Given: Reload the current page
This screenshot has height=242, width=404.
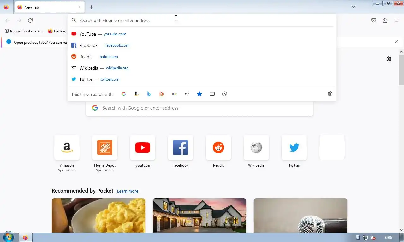Looking at the screenshot, I should (30, 20).
